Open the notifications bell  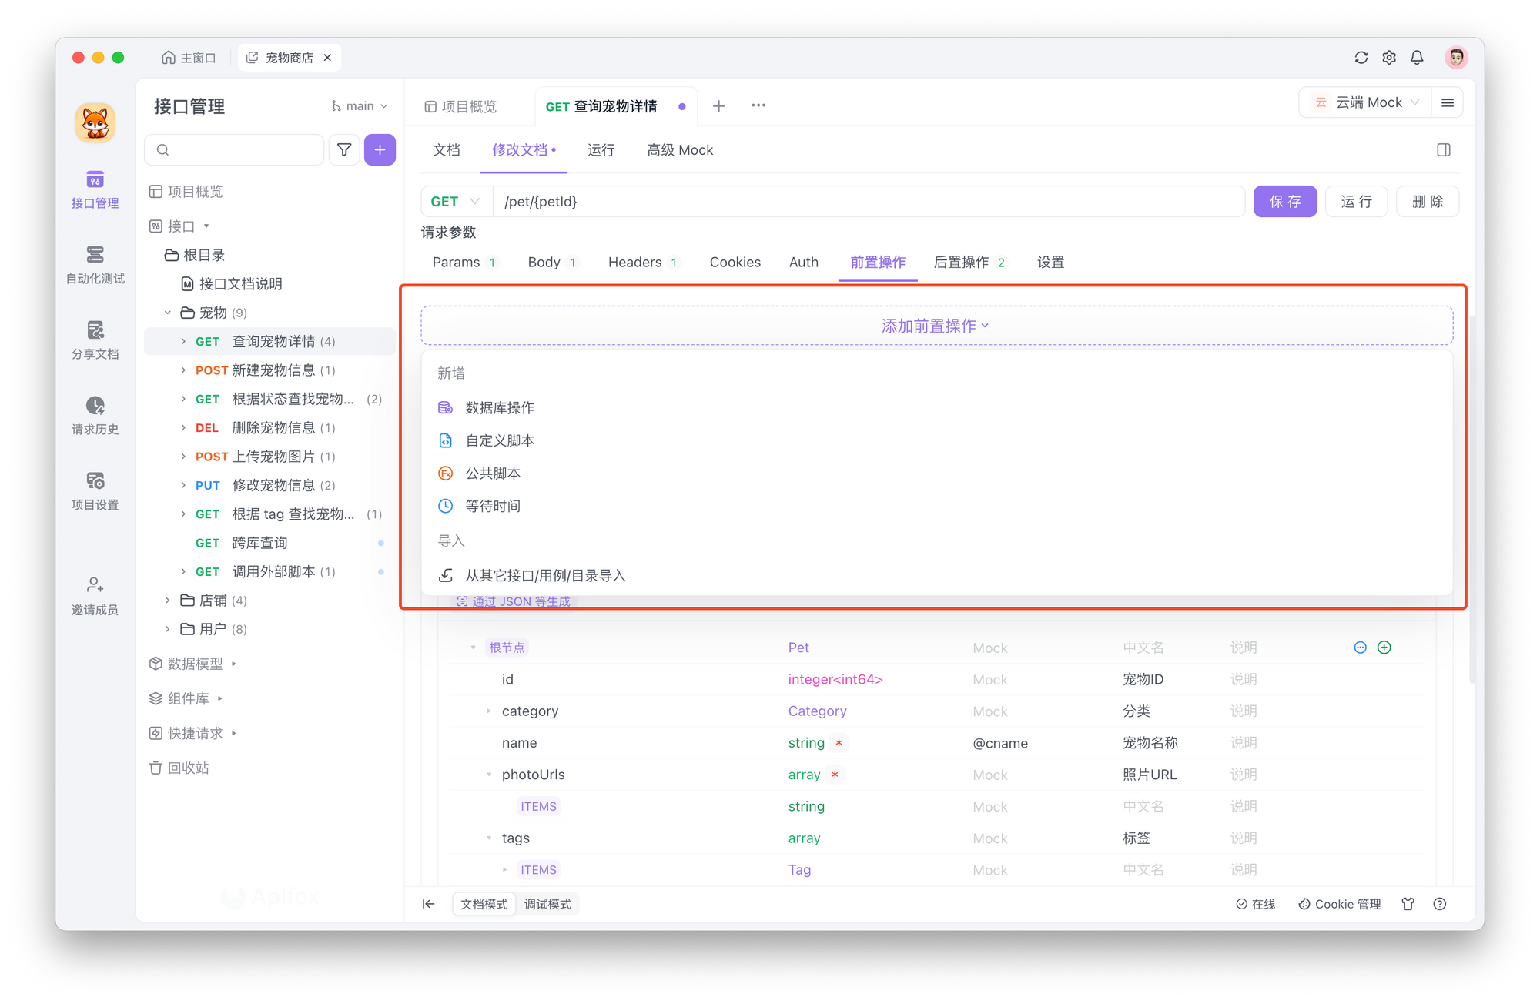1417,58
